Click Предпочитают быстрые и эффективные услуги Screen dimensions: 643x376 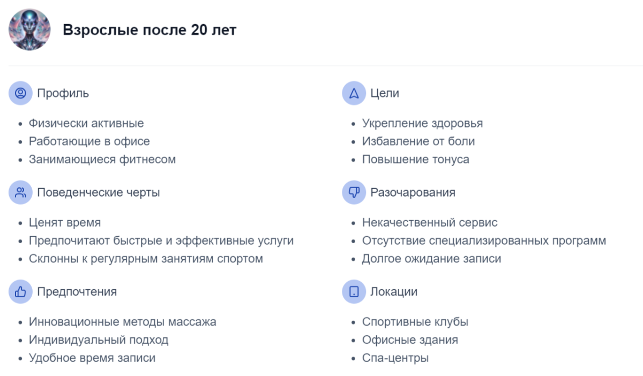coord(161,240)
